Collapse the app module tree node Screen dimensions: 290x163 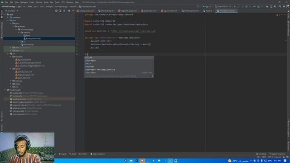5,14
